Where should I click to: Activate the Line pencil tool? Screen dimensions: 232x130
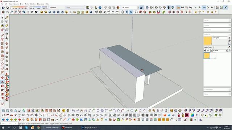(x=2, y=35)
